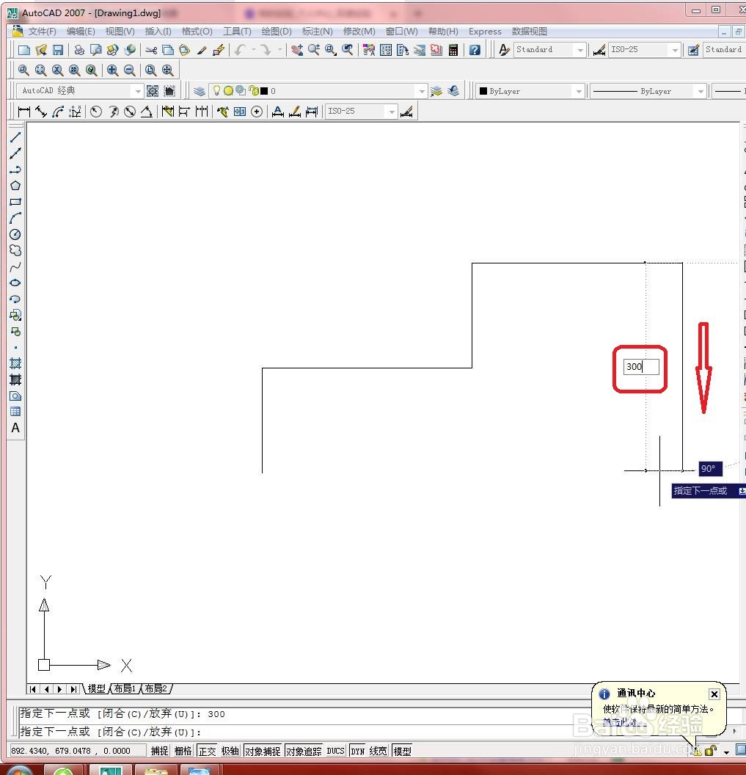This screenshot has width=746, height=775.
Task: Open the 标注(N) menu
Action: pyautogui.click(x=317, y=32)
